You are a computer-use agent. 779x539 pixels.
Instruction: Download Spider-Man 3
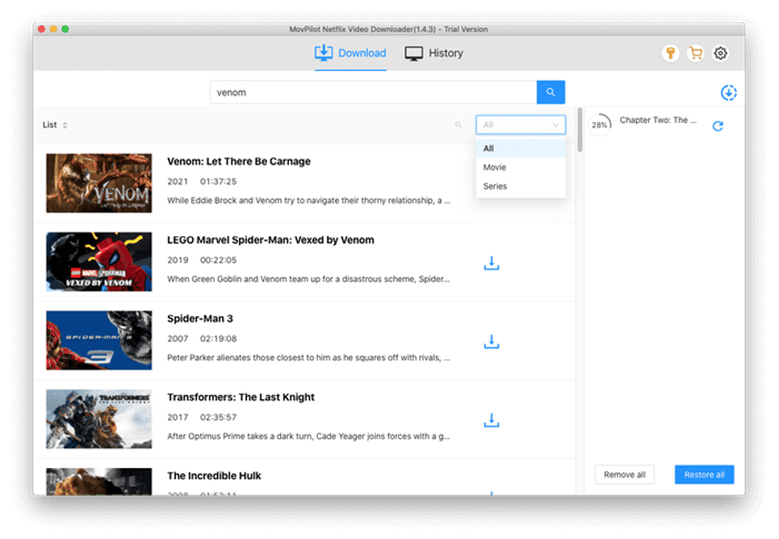[x=491, y=341]
